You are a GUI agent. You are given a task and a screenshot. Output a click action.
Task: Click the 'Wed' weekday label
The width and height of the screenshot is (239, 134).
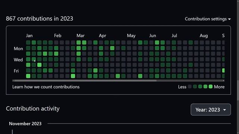click(x=18, y=60)
